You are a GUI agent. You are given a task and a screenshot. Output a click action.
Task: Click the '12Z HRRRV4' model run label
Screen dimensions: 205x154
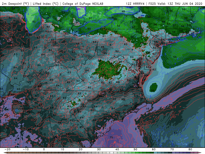[x=135, y=4]
